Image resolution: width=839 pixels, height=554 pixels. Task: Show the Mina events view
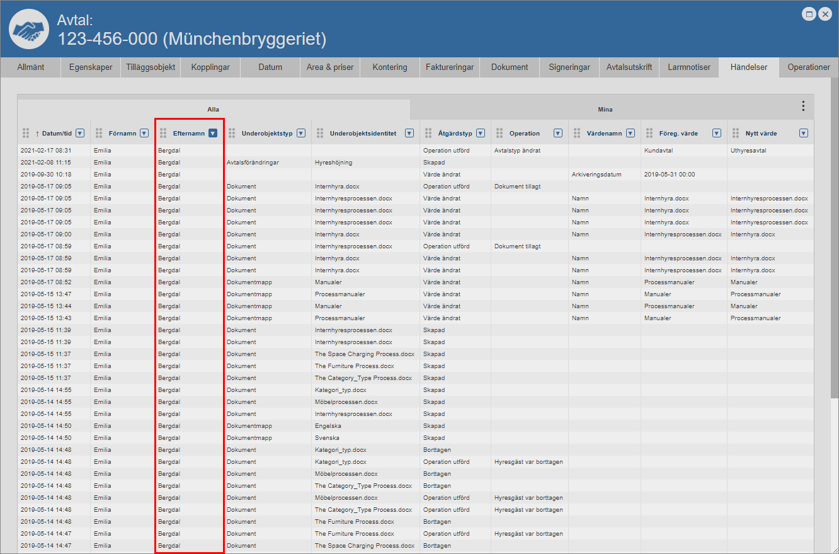pyautogui.click(x=605, y=109)
